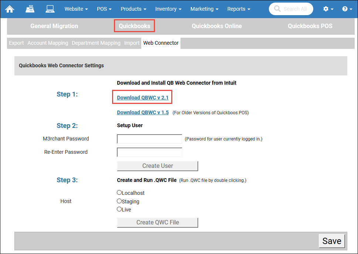Open the Products dropdown menu
Viewport: 358px width, 254px height.
pos(134,9)
